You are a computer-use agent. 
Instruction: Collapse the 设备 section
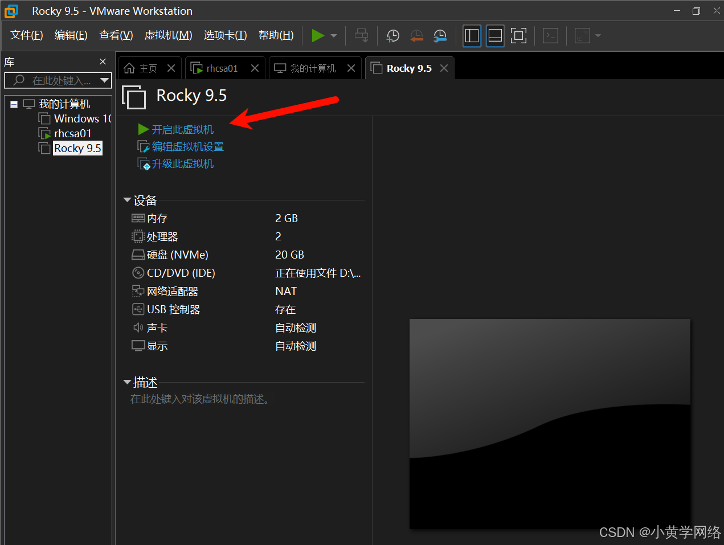tap(127, 200)
